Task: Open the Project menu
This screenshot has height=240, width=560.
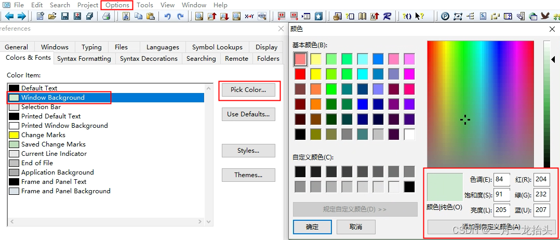Action: (88, 5)
